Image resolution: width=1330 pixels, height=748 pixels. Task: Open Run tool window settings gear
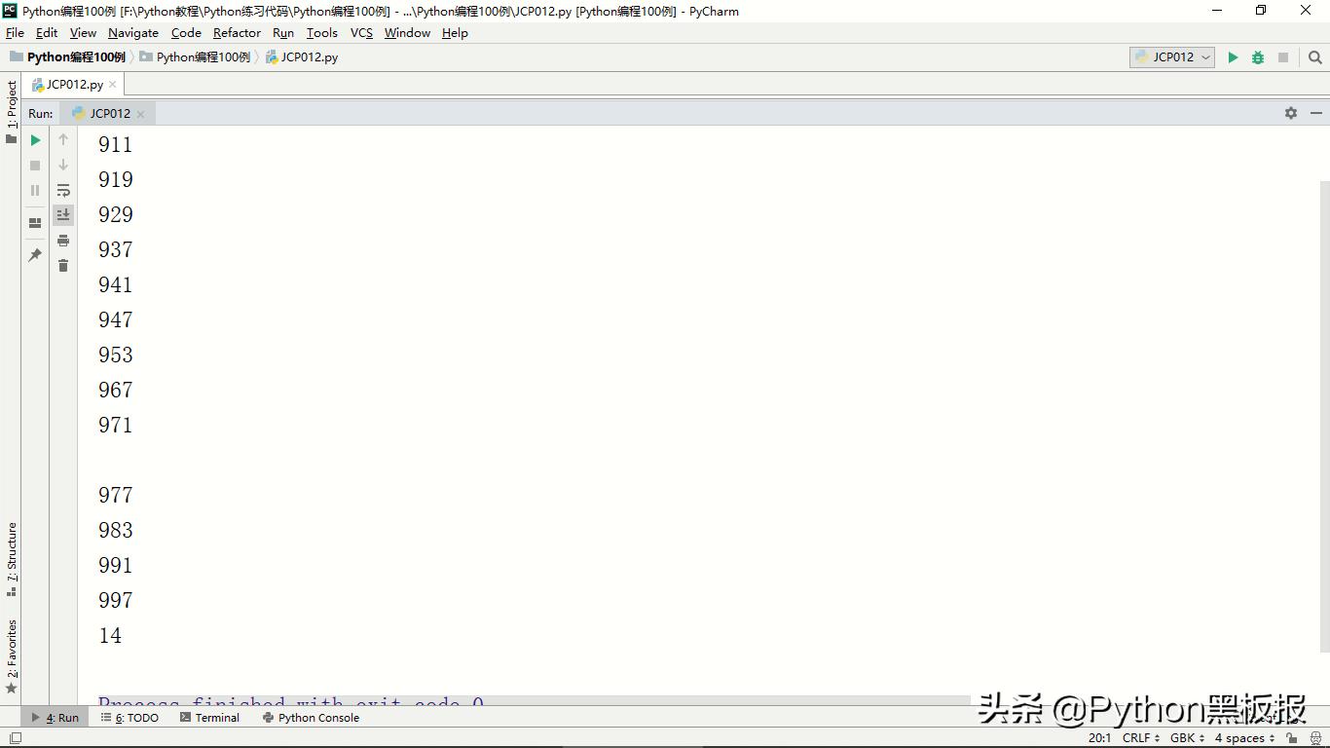[1291, 113]
